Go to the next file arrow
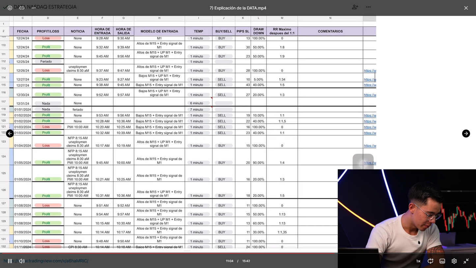The image size is (476, 268). pyautogui.click(x=466, y=134)
